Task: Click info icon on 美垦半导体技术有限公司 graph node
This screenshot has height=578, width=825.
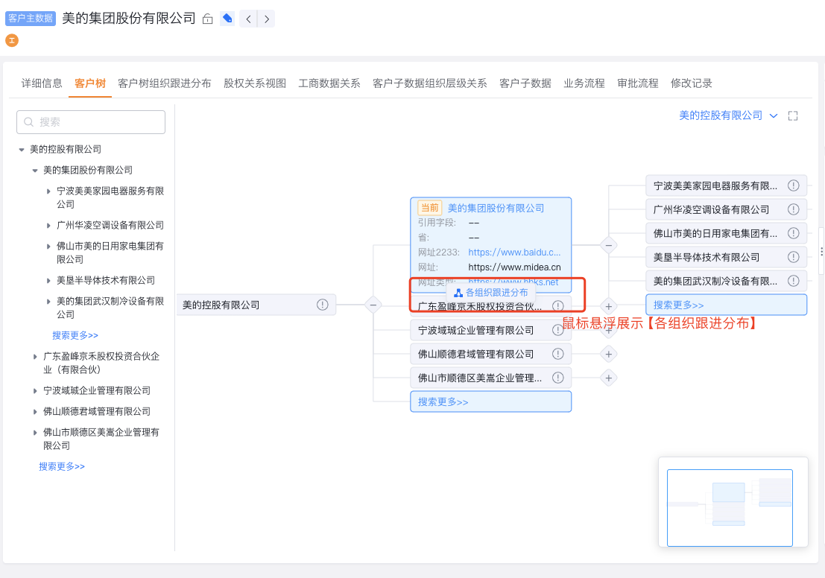Action: point(794,257)
